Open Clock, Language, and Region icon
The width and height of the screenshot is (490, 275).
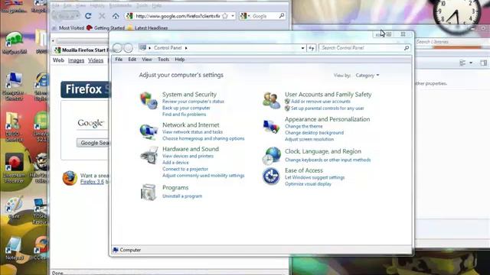(x=271, y=156)
